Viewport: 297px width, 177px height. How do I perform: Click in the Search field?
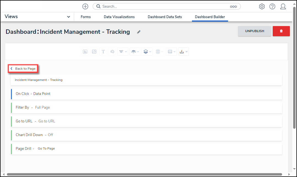(x=165, y=6)
